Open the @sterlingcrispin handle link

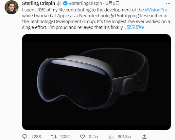point(85,4)
